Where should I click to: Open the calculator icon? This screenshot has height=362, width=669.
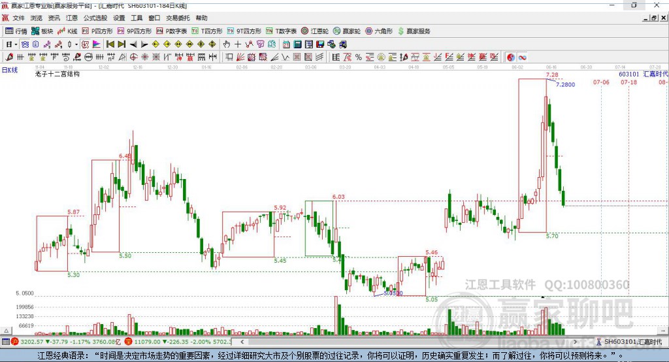(298, 44)
